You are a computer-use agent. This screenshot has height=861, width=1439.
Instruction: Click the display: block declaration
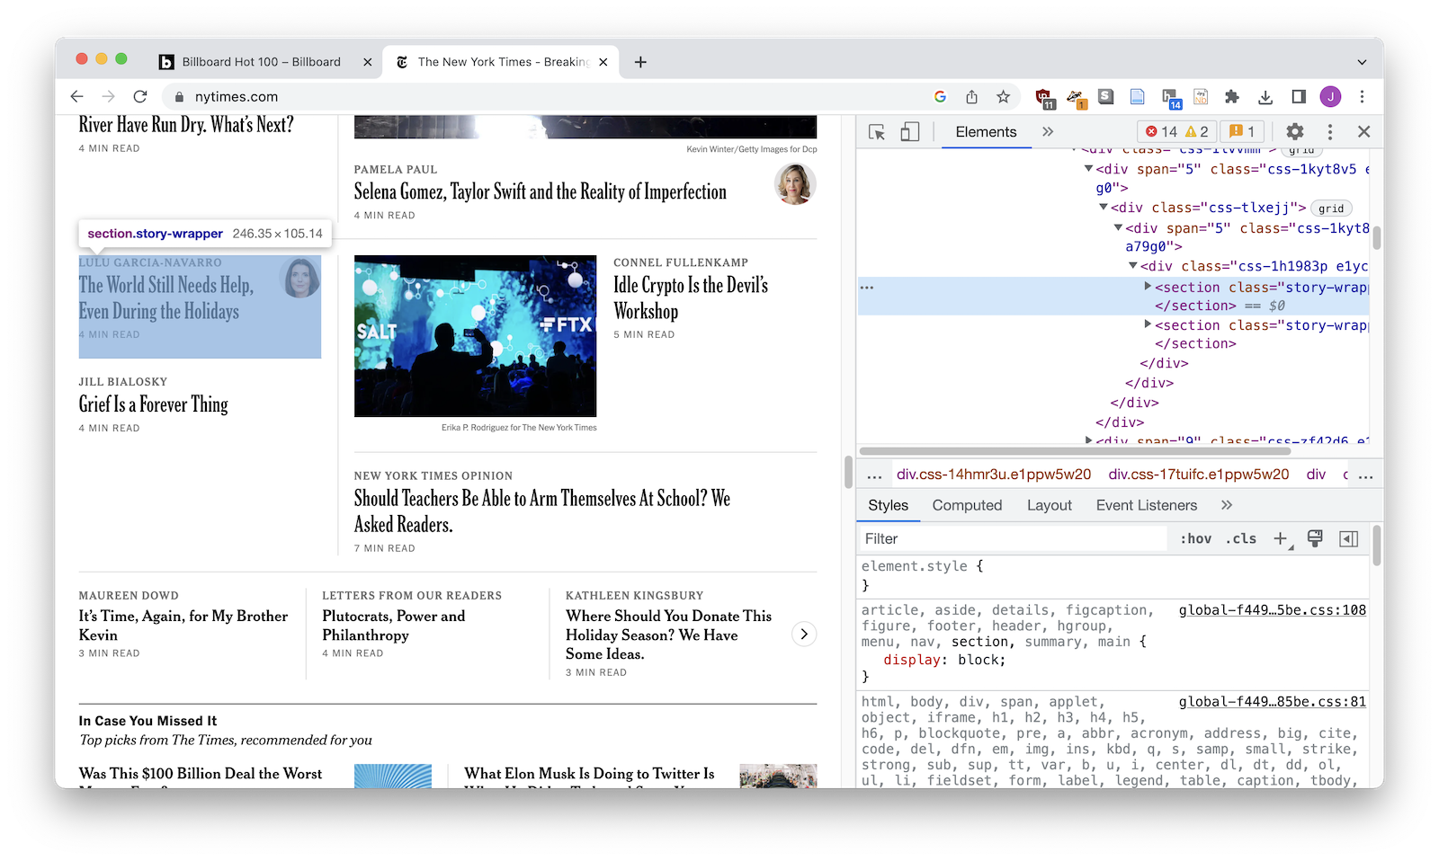tap(944, 660)
